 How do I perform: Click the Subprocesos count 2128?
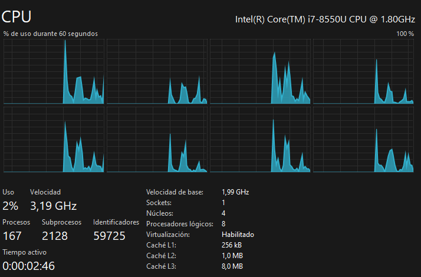pos(55,236)
